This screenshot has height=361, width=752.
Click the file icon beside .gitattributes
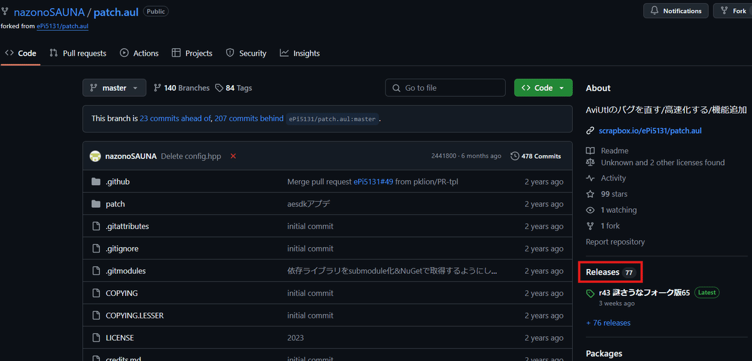click(96, 226)
